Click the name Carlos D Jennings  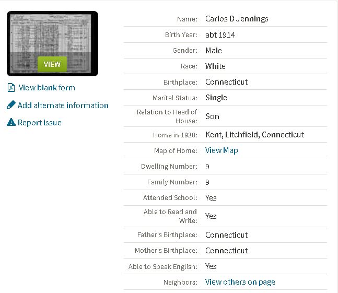click(x=237, y=19)
